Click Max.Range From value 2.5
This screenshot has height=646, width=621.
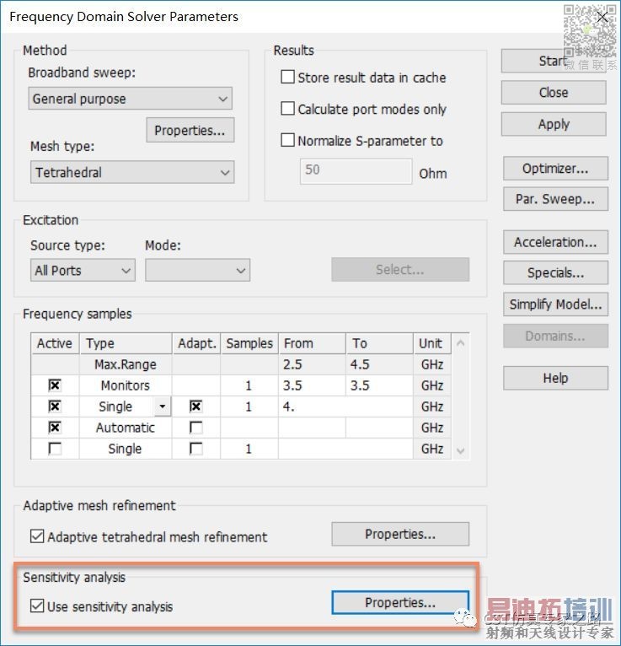point(312,364)
